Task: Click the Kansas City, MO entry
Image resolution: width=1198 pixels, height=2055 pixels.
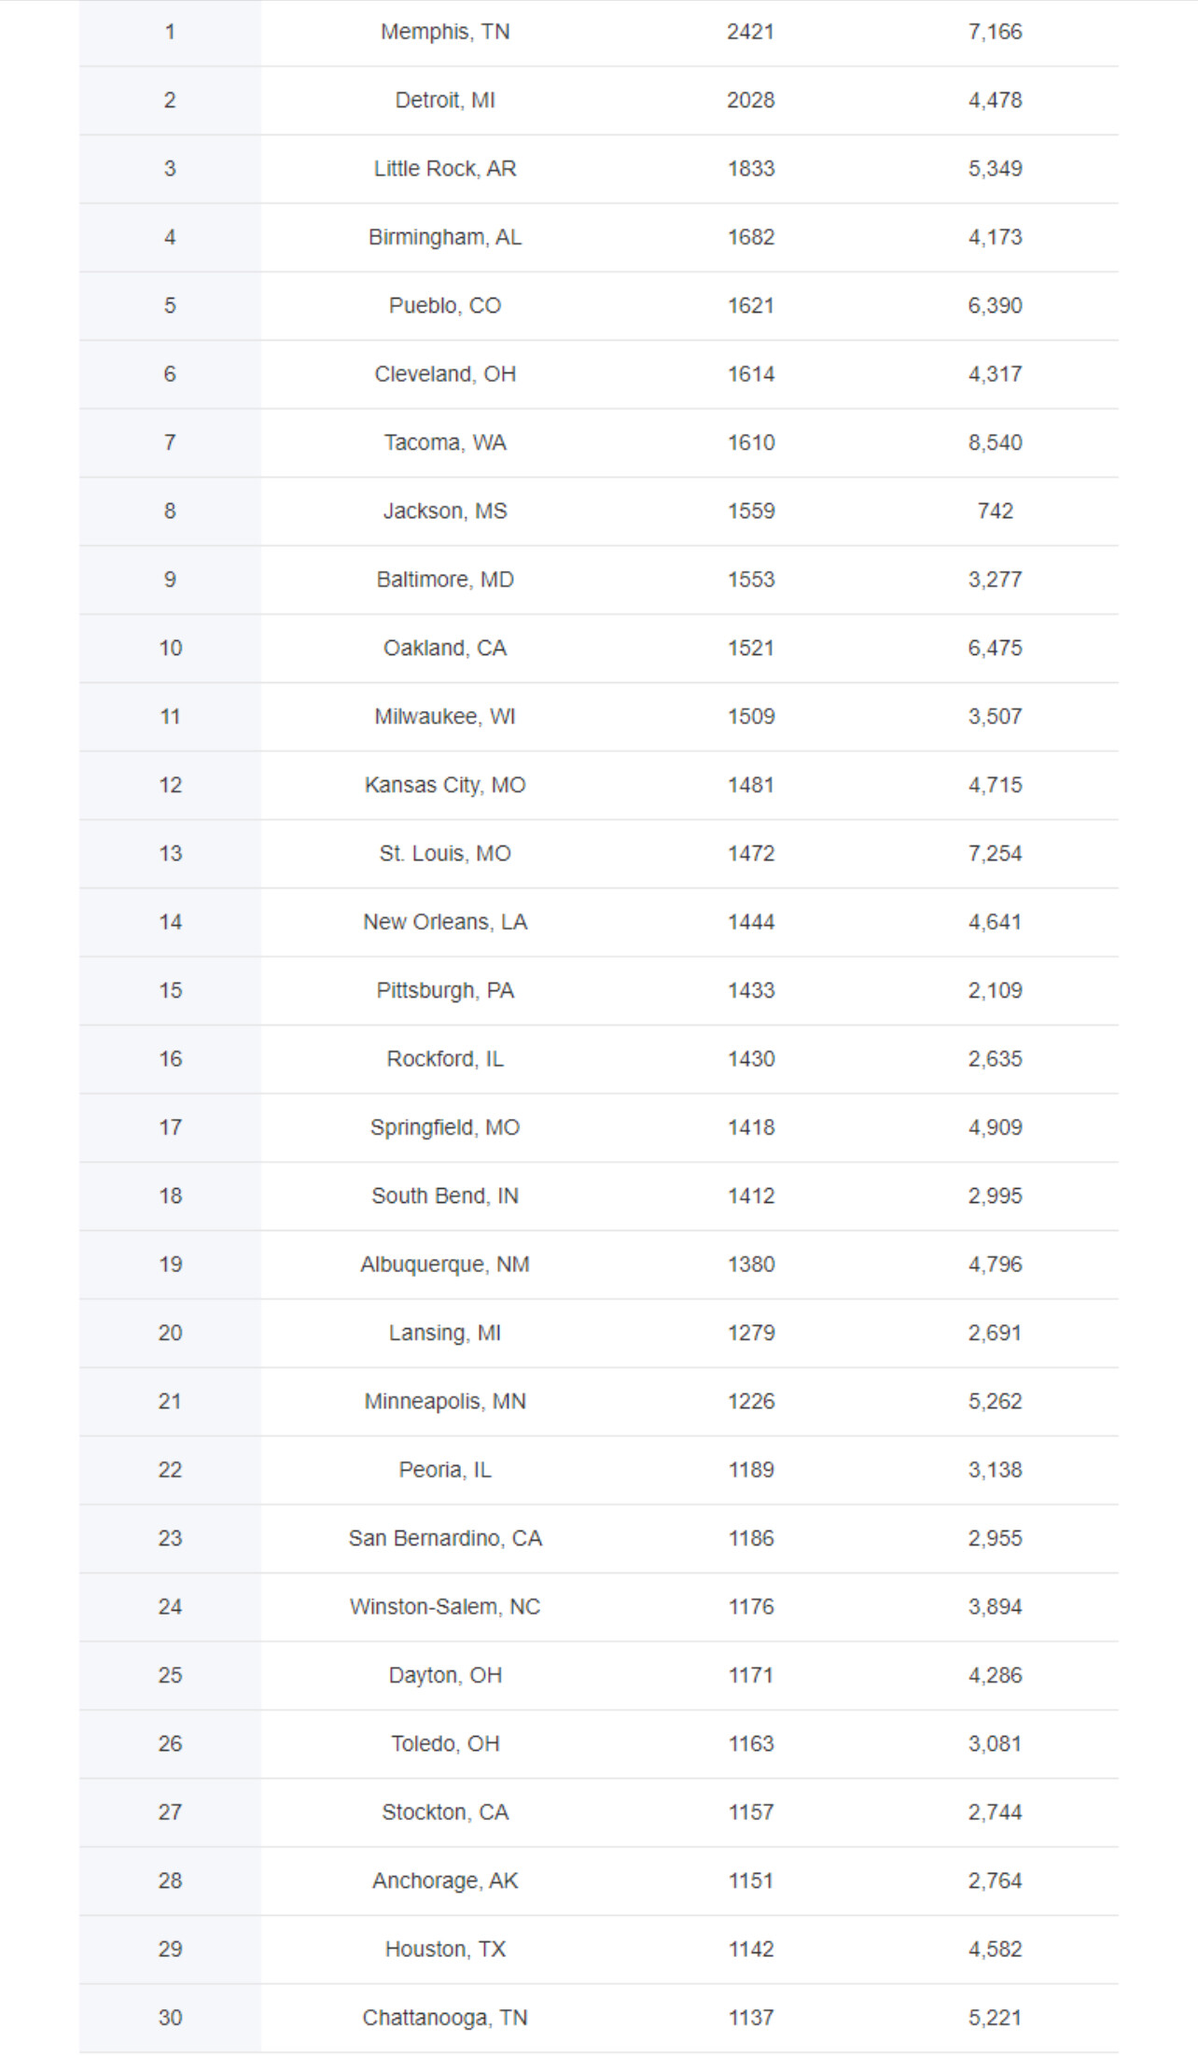Action: click(445, 786)
